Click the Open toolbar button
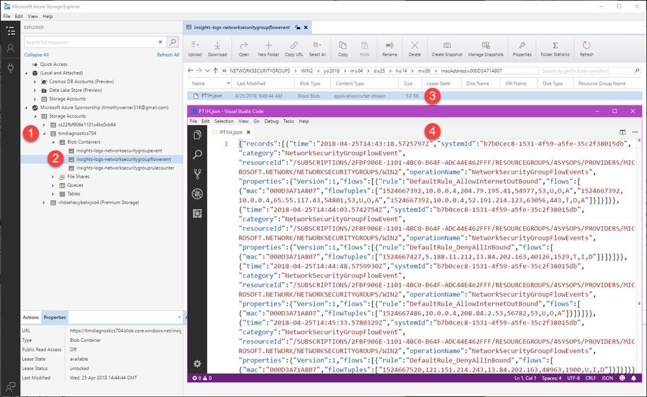The height and width of the screenshot is (397, 647). coord(244,49)
